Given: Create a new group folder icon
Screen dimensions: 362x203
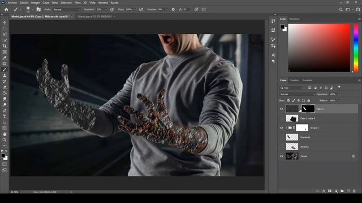Looking at the screenshot, I should [342, 191].
